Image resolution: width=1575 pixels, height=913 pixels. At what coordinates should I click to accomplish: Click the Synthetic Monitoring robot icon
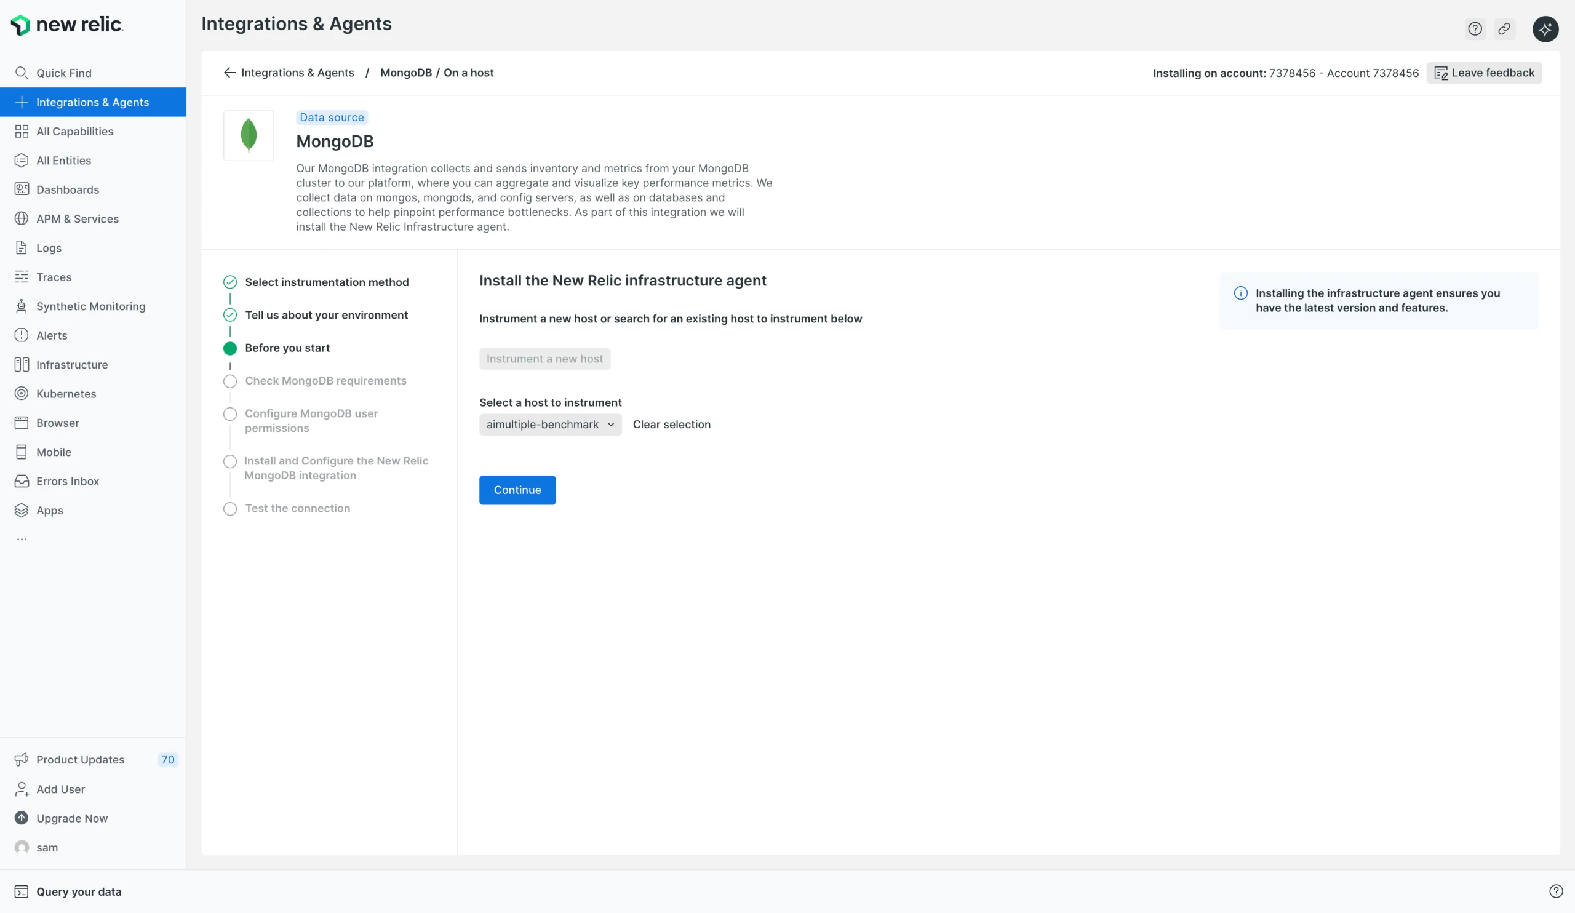pos(22,306)
